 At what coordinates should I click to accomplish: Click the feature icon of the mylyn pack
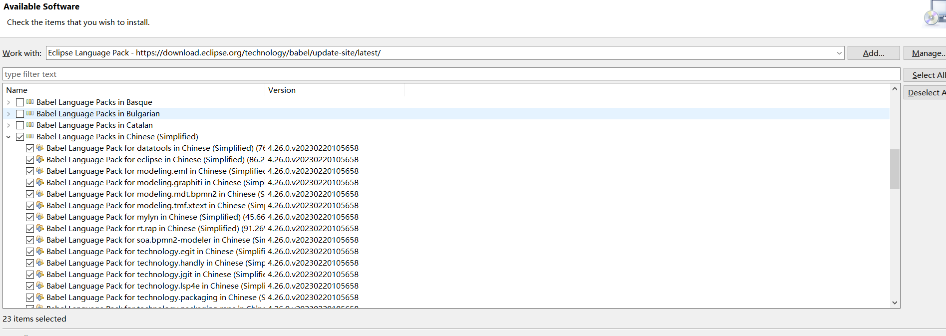pyautogui.click(x=40, y=217)
